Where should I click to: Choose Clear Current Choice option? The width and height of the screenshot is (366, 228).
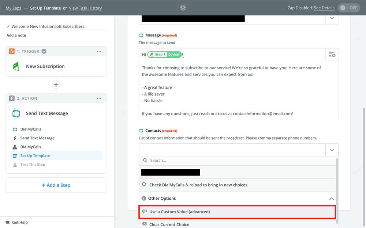[169, 224]
